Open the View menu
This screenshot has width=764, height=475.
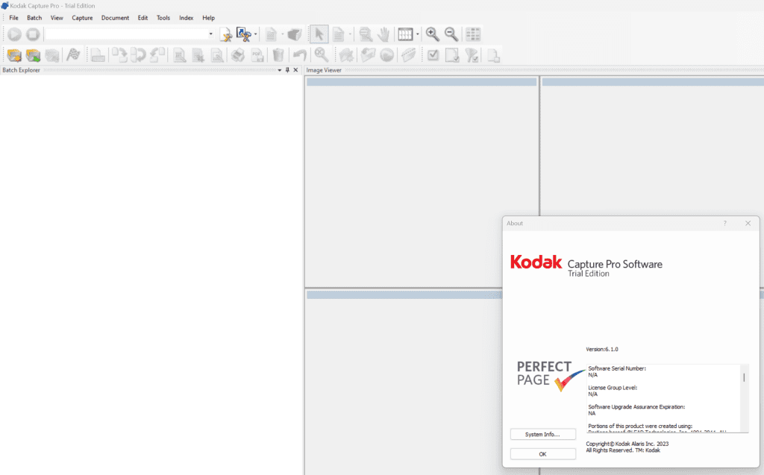(57, 18)
